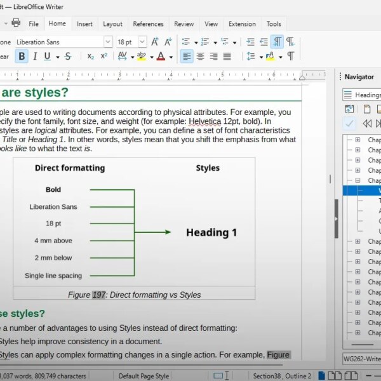This screenshot has height=381, width=381.
Task: Zoom out with the minus button
Action: (368, 376)
